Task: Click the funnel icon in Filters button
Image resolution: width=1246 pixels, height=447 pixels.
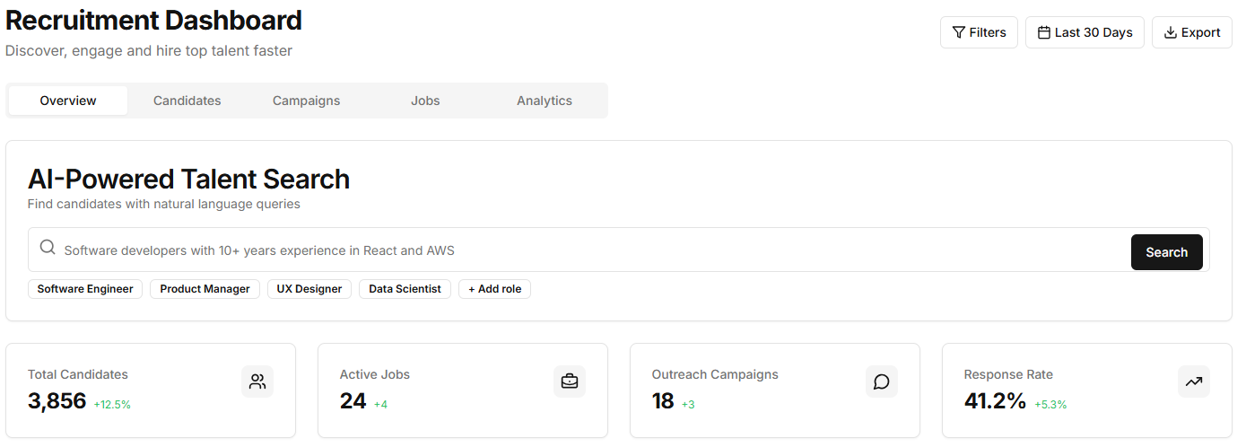Action: coord(958,32)
